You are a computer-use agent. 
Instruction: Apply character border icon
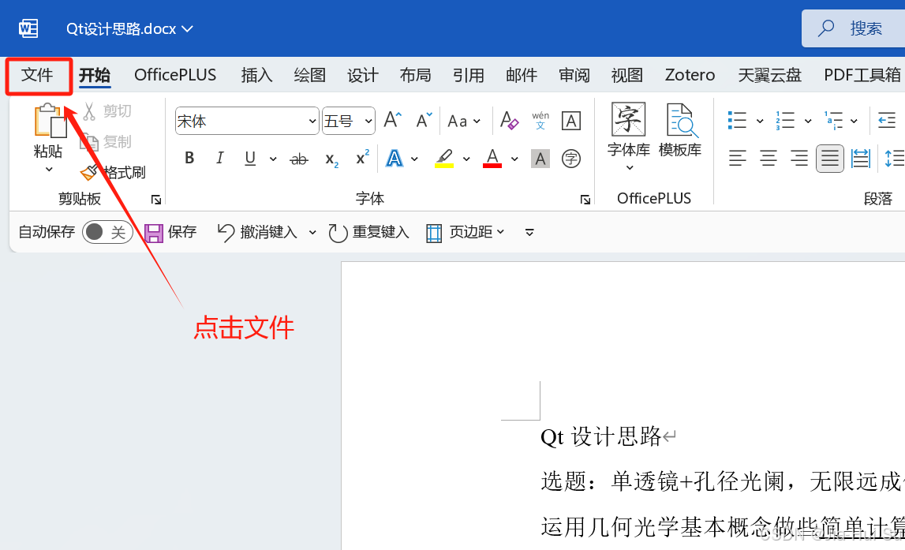coord(571,122)
